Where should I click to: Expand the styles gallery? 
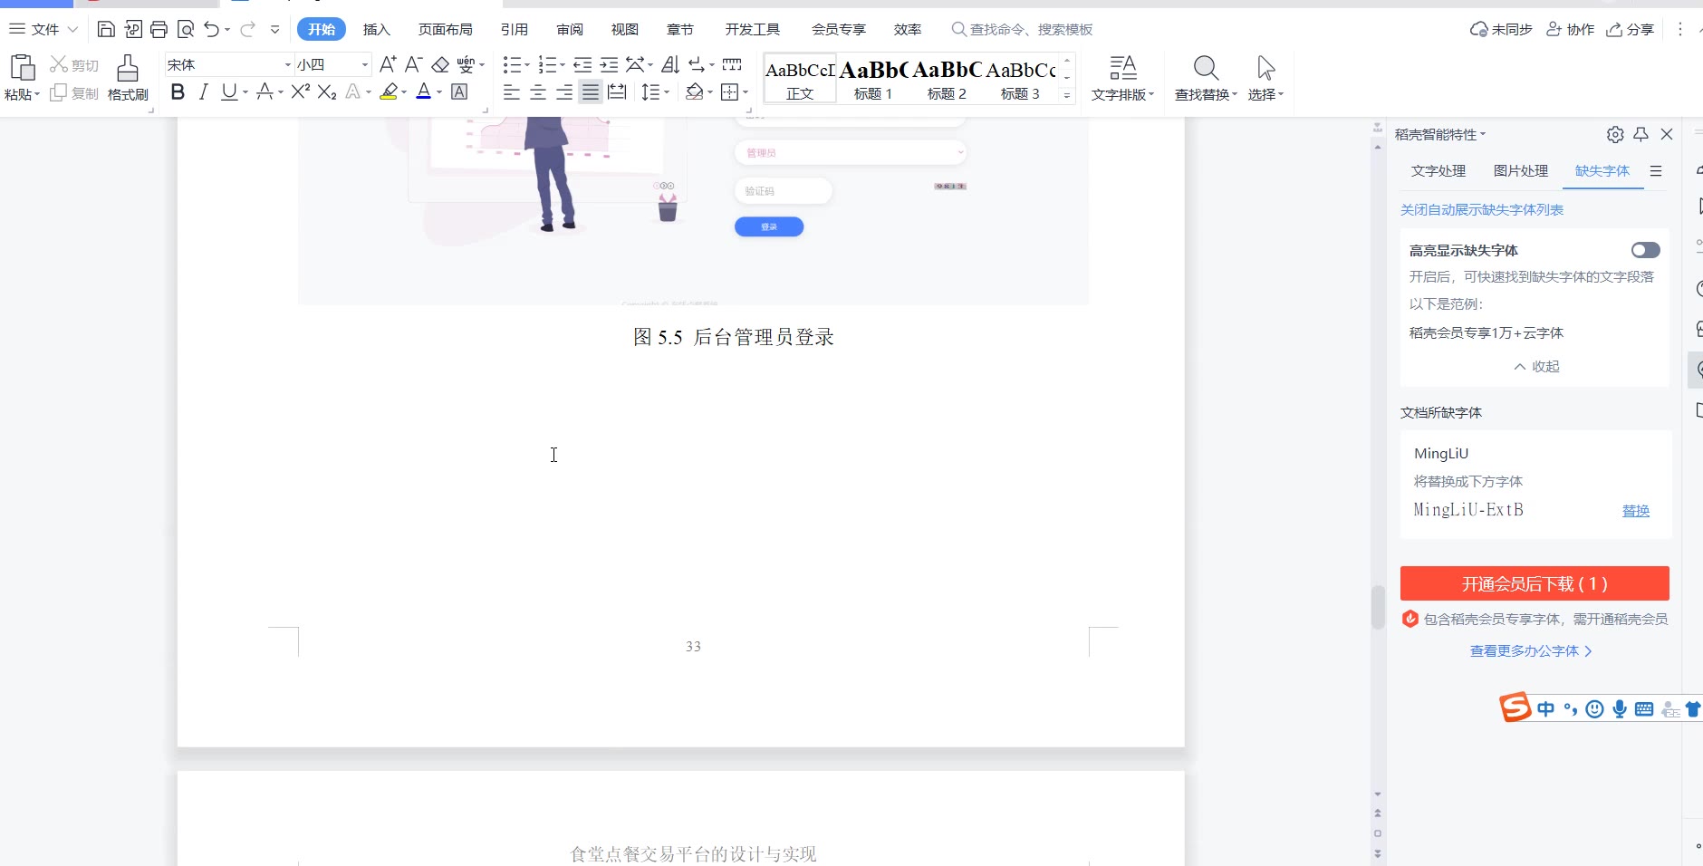pos(1067,95)
